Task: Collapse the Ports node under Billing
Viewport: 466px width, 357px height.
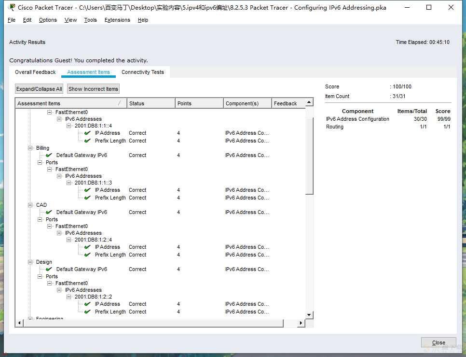Action: (40, 162)
